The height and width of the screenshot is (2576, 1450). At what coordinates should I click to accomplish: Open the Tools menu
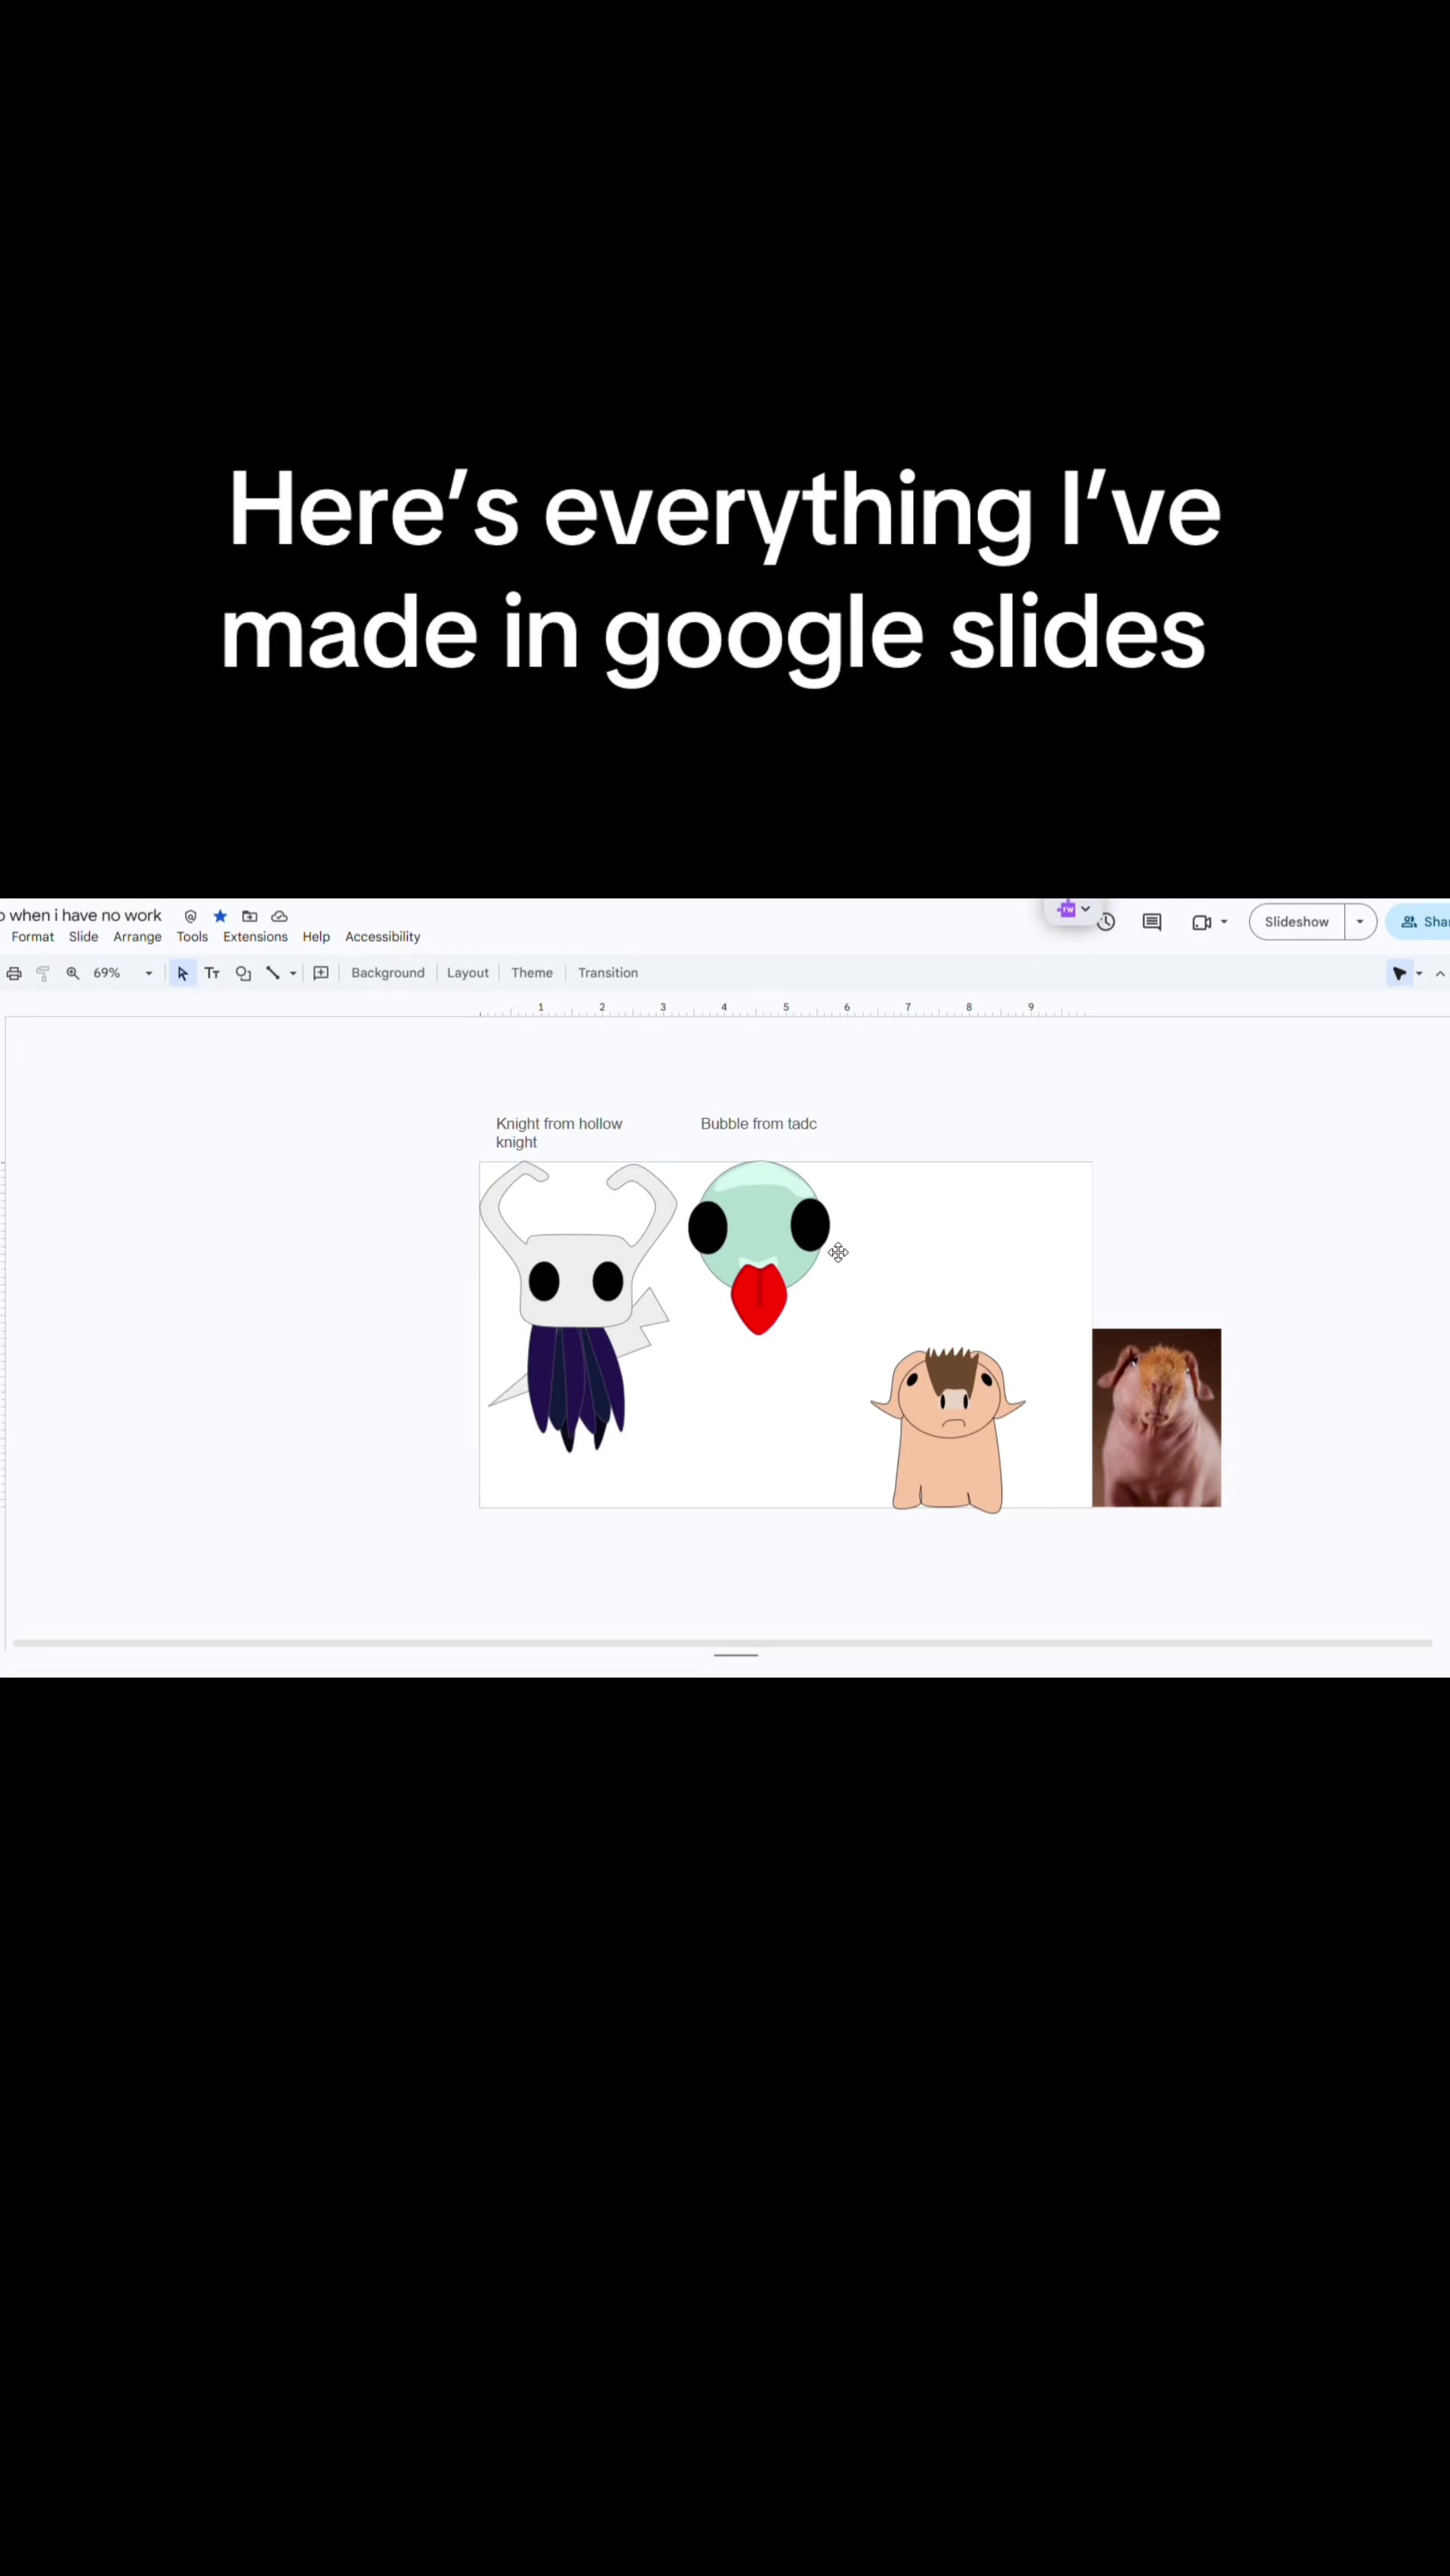192,937
